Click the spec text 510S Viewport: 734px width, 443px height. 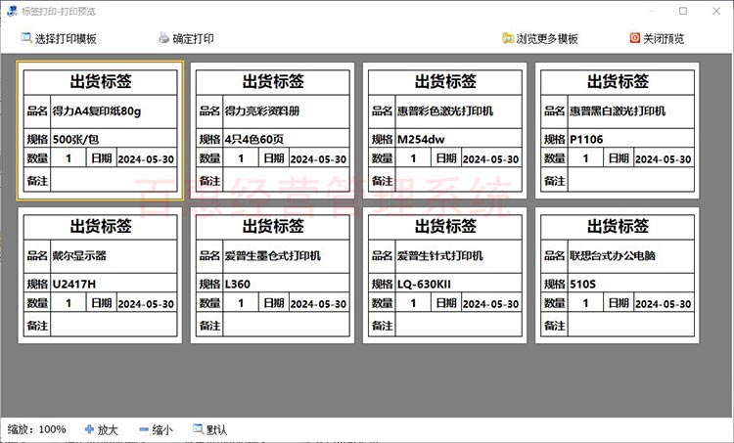[582, 284]
